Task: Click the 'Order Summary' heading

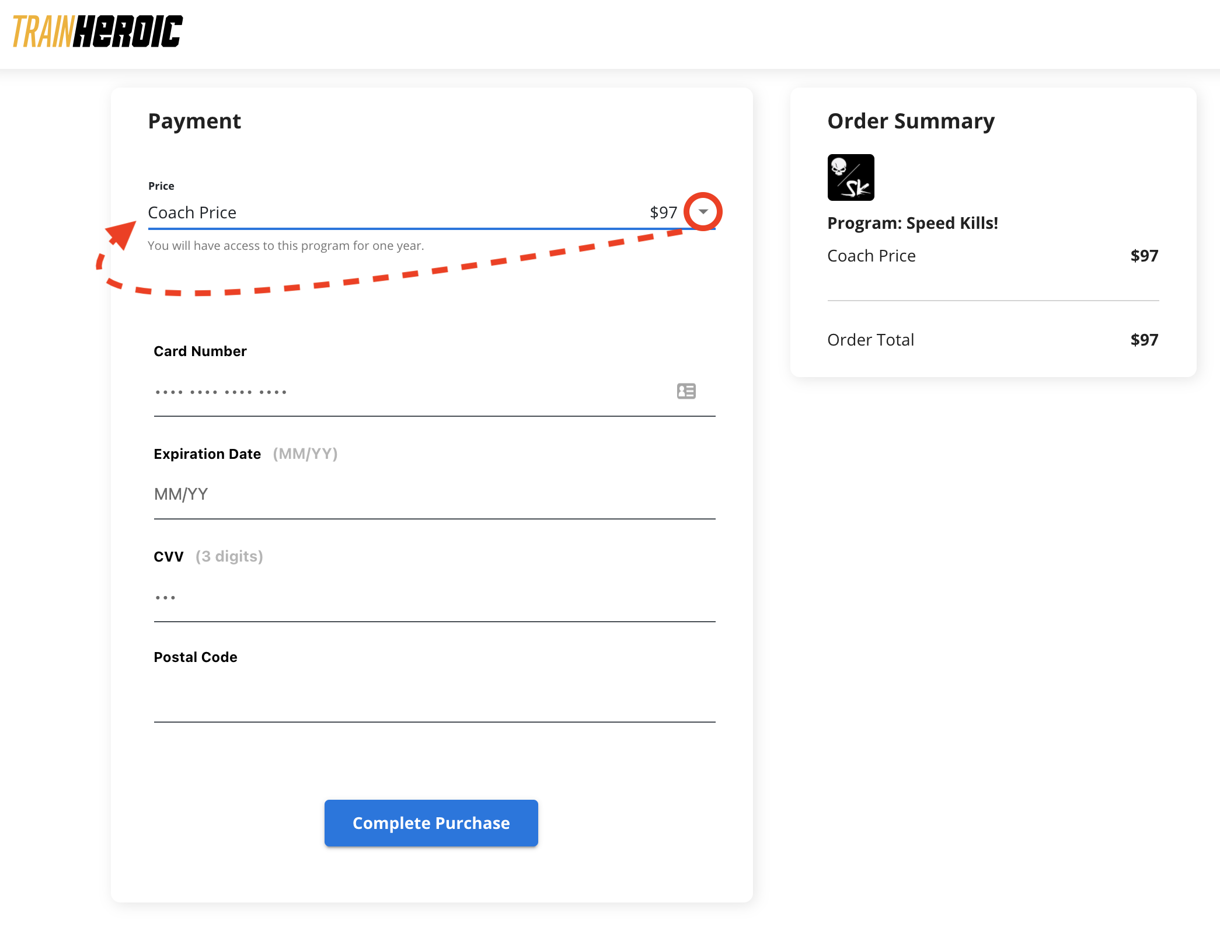Action: click(911, 121)
